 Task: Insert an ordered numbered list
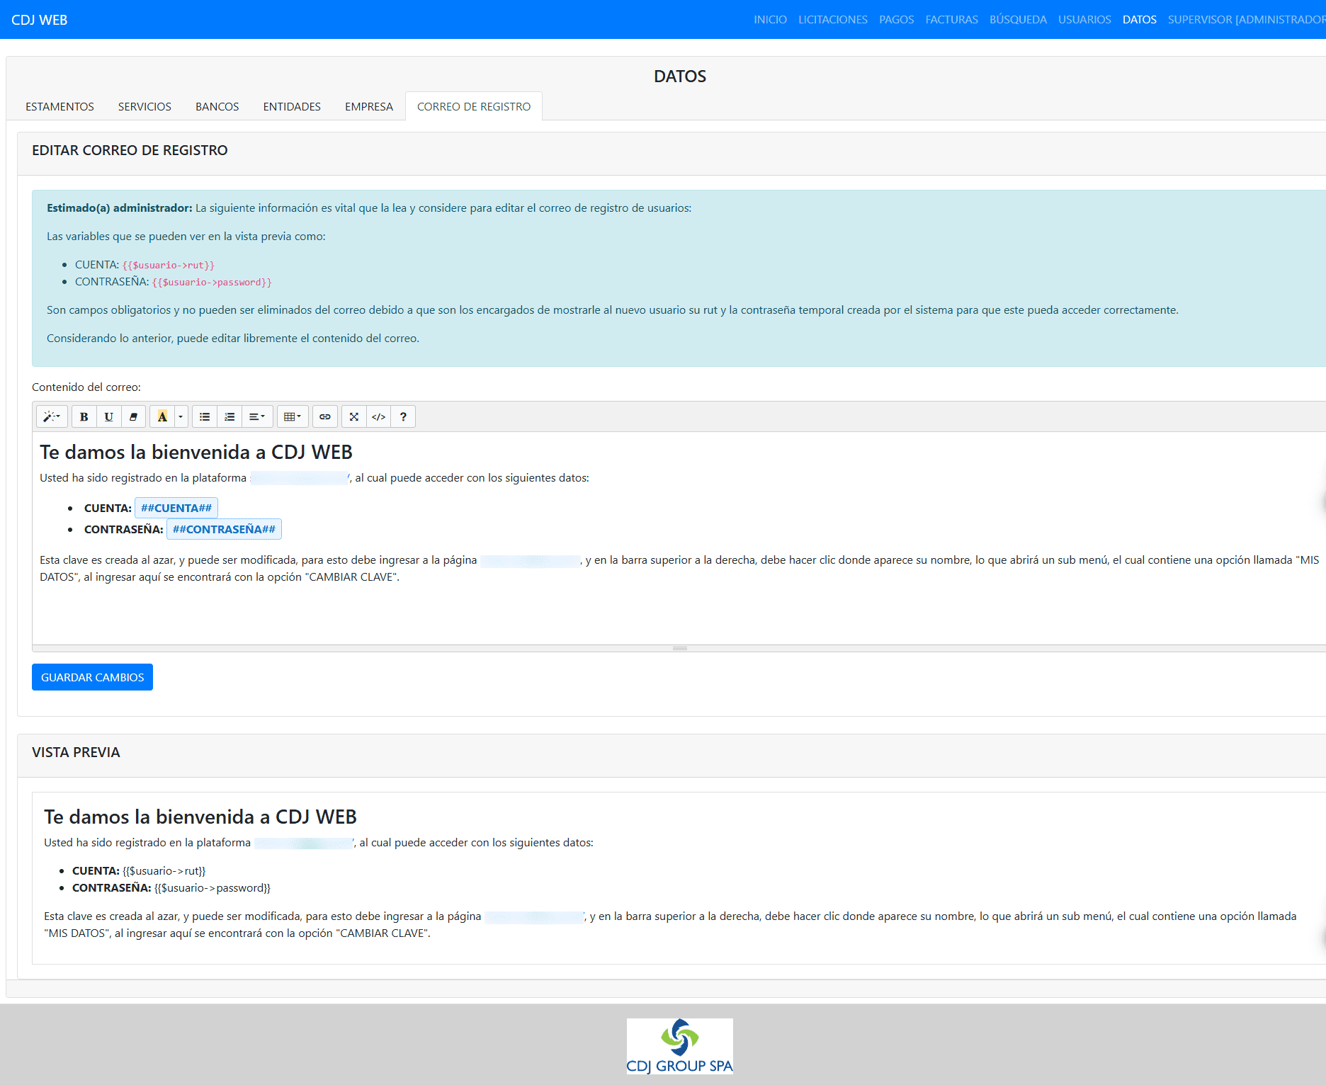[229, 417]
